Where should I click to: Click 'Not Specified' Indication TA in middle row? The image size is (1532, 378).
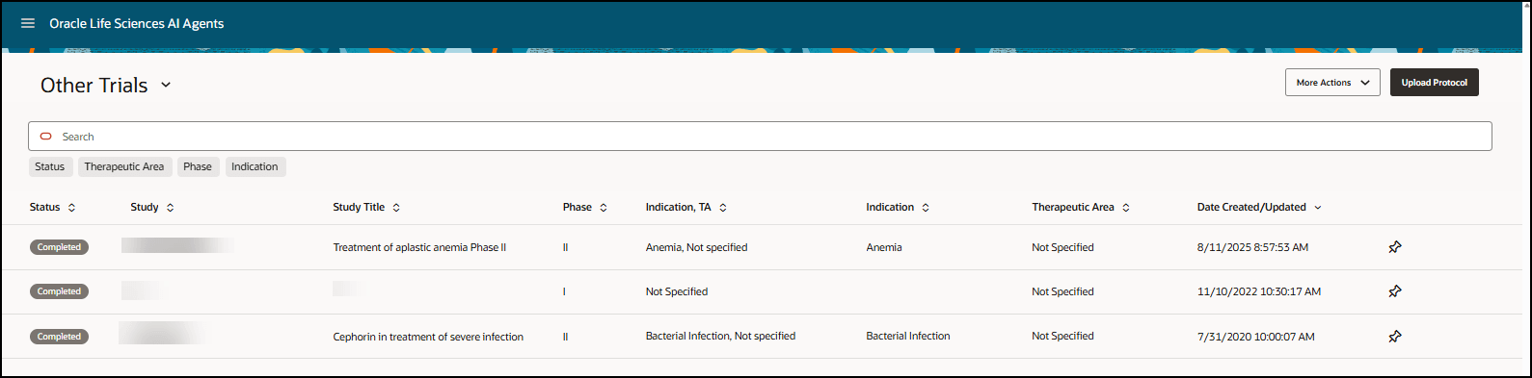pos(677,291)
